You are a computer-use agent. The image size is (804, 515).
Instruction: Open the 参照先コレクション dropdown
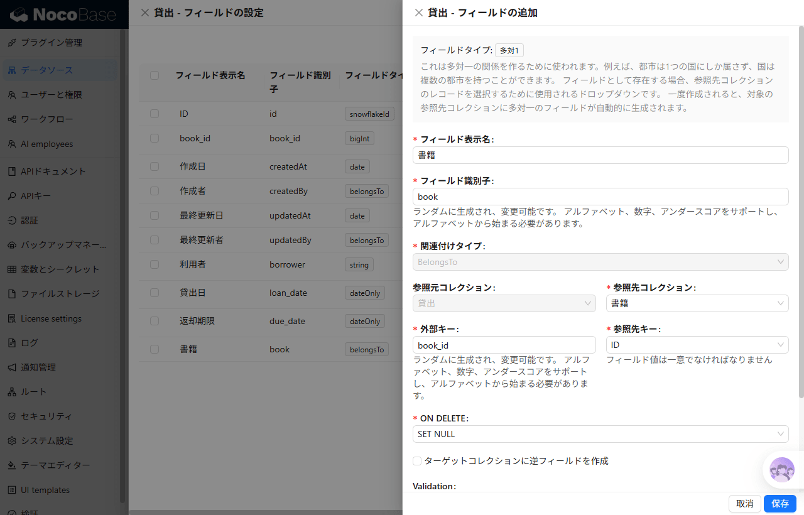pyautogui.click(x=697, y=303)
